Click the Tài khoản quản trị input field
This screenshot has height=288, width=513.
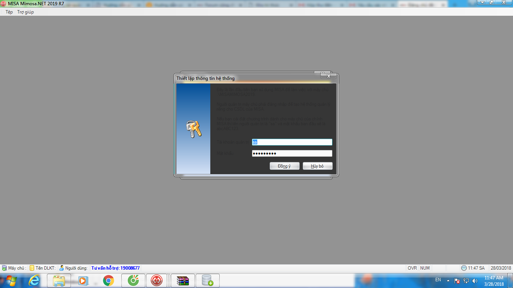tap(292, 142)
